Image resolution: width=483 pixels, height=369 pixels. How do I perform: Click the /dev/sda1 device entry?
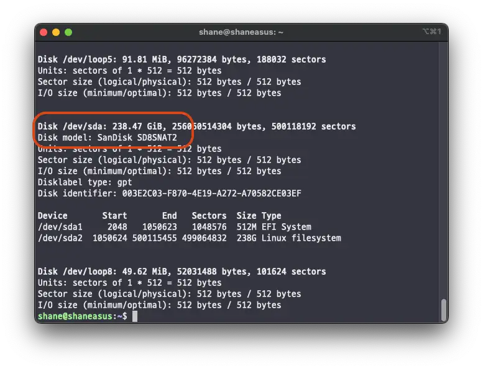[60, 227]
